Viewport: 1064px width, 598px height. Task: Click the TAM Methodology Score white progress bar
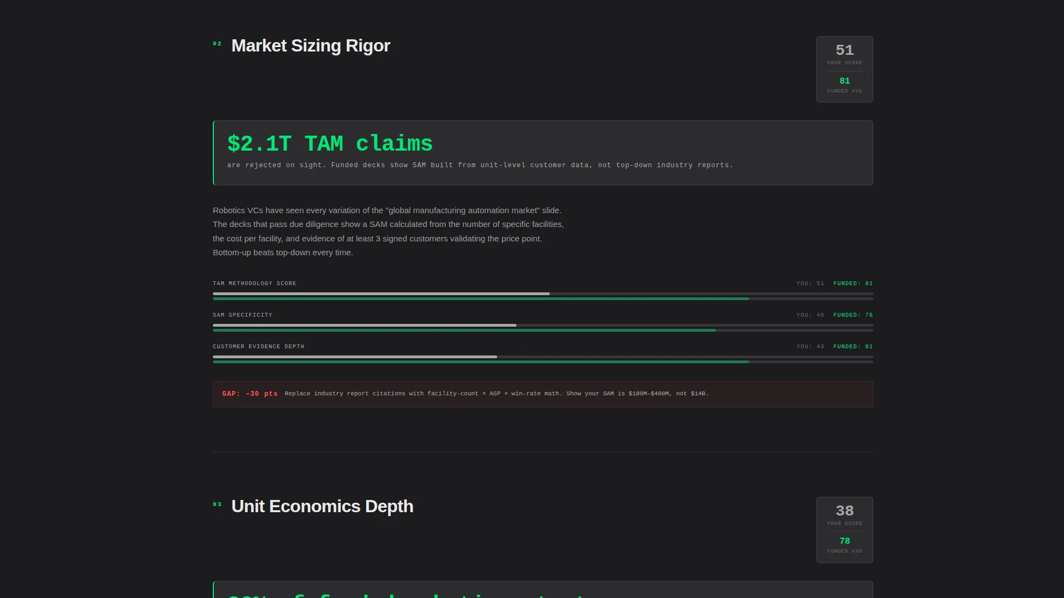click(381, 294)
